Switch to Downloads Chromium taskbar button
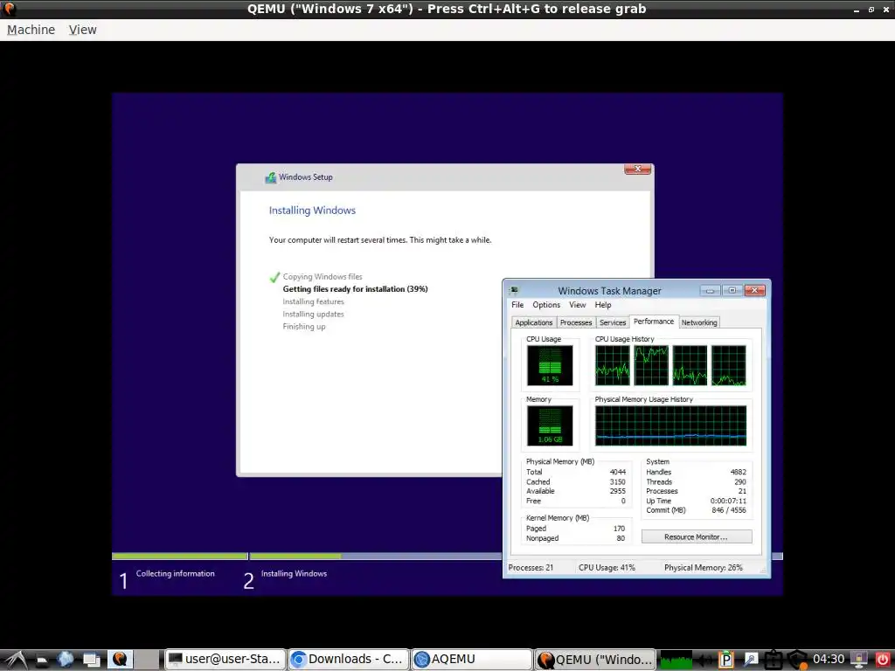Viewport: 895px width, 671px height. pos(348,660)
